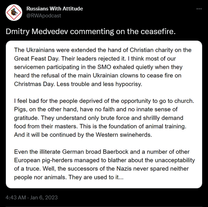Click the red diamond logo in the avatar
Screen dimensions: 208x207
click(14, 13)
